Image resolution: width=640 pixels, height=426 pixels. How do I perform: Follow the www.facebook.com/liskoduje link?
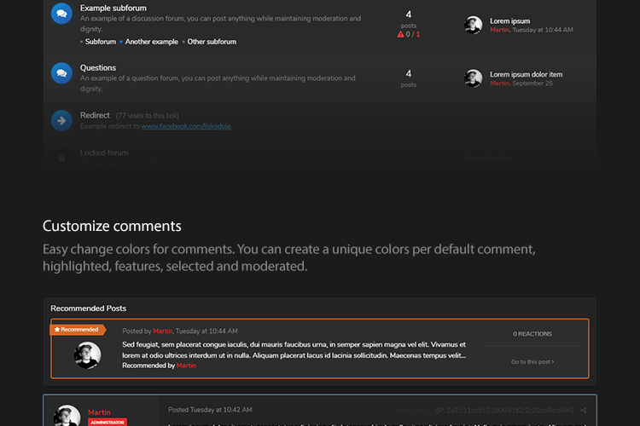pos(186,126)
